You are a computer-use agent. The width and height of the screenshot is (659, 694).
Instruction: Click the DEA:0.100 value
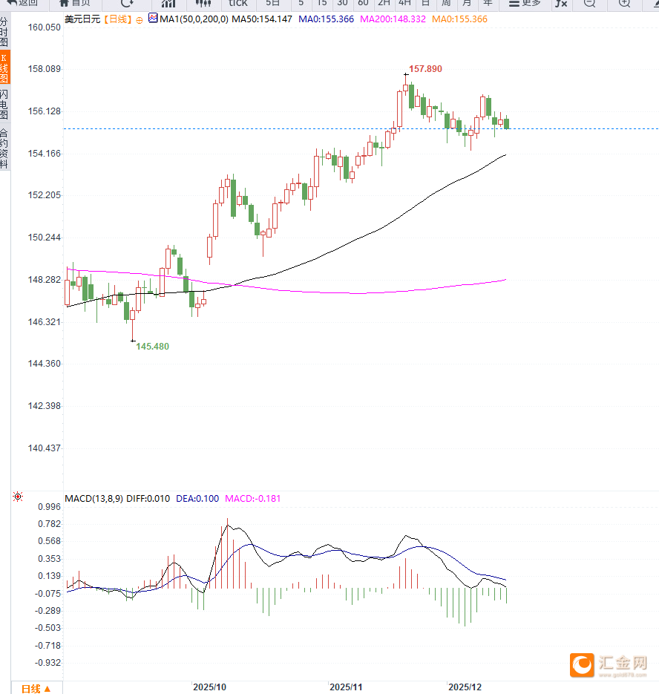coord(197,498)
